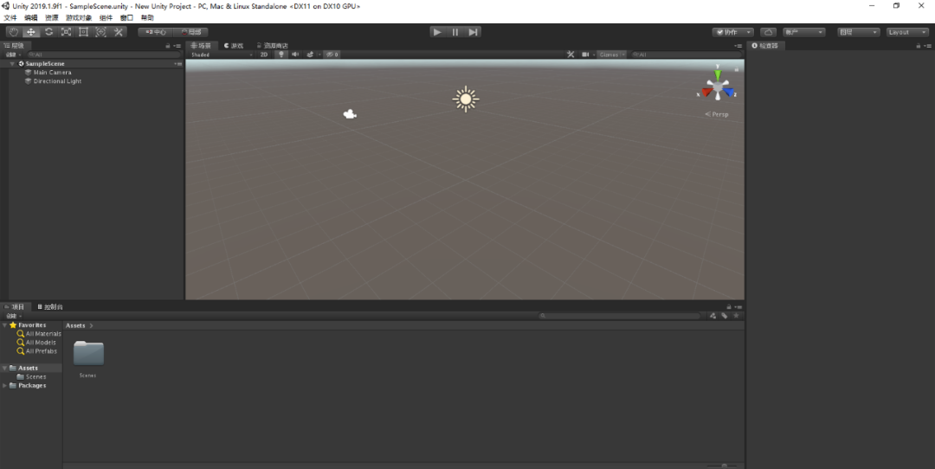Select Main Camera in the hierarchy
This screenshot has width=935, height=469.
pyautogui.click(x=52, y=73)
